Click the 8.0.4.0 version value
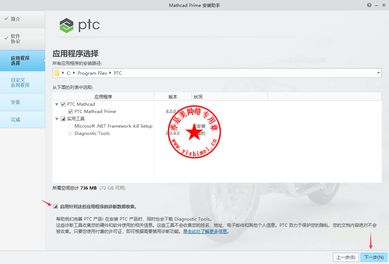This screenshot has width=389, height=264. 173,133
